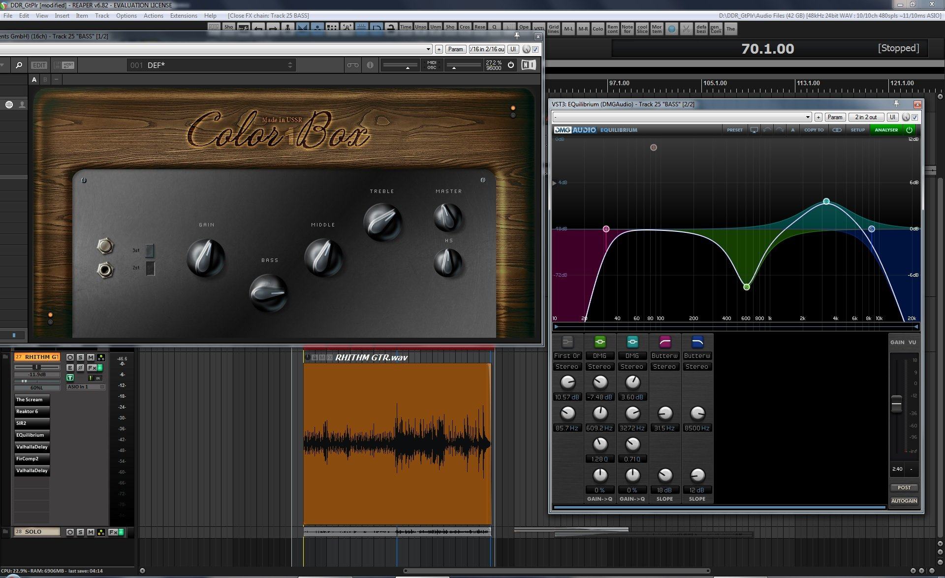Pin the EQuilibrium FX window on top
The height and width of the screenshot is (578, 945).
point(896,104)
